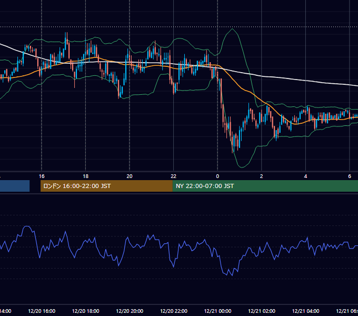Click the 12/21 02:00 date label
Screen dimensions: 358x316
(262, 311)
